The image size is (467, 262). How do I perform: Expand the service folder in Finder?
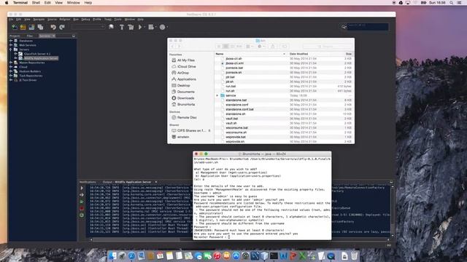coord(217,95)
